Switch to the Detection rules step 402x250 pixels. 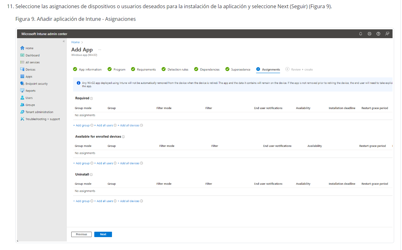pos(175,69)
